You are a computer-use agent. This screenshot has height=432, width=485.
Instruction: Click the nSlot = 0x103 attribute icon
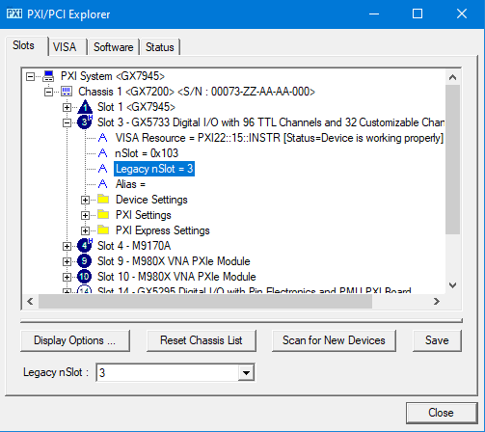click(x=103, y=153)
